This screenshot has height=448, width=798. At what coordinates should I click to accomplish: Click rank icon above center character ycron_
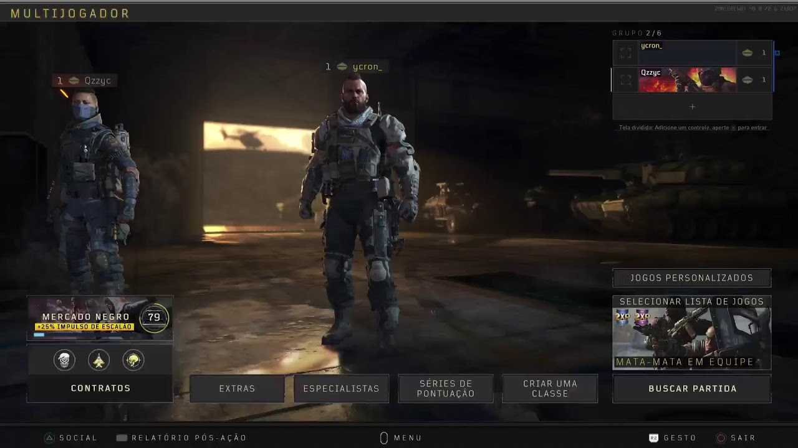point(342,67)
